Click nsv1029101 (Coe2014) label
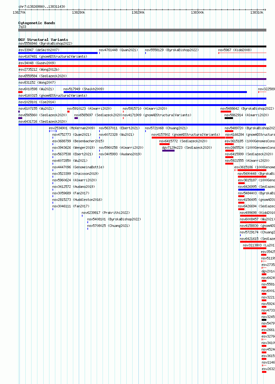The width and height of the screenshot is (275, 384). pos(37,102)
